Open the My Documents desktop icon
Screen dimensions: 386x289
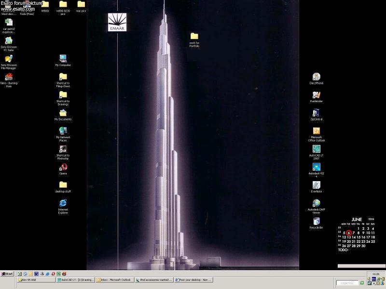[63, 115]
